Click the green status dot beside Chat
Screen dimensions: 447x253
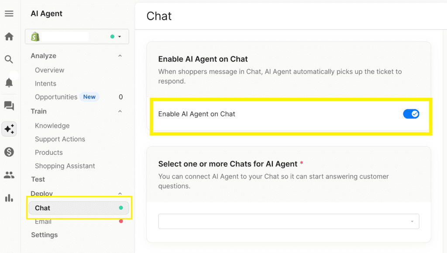[121, 208]
